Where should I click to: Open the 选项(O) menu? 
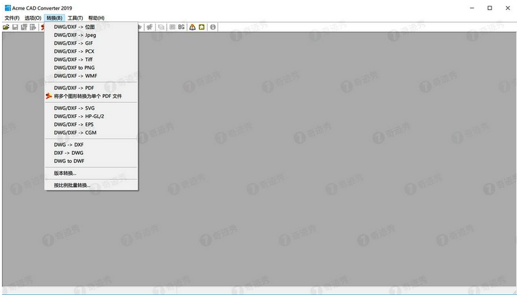tap(32, 18)
